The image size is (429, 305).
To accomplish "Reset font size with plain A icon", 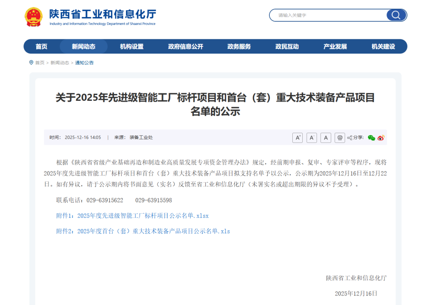I will tap(326, 138).
